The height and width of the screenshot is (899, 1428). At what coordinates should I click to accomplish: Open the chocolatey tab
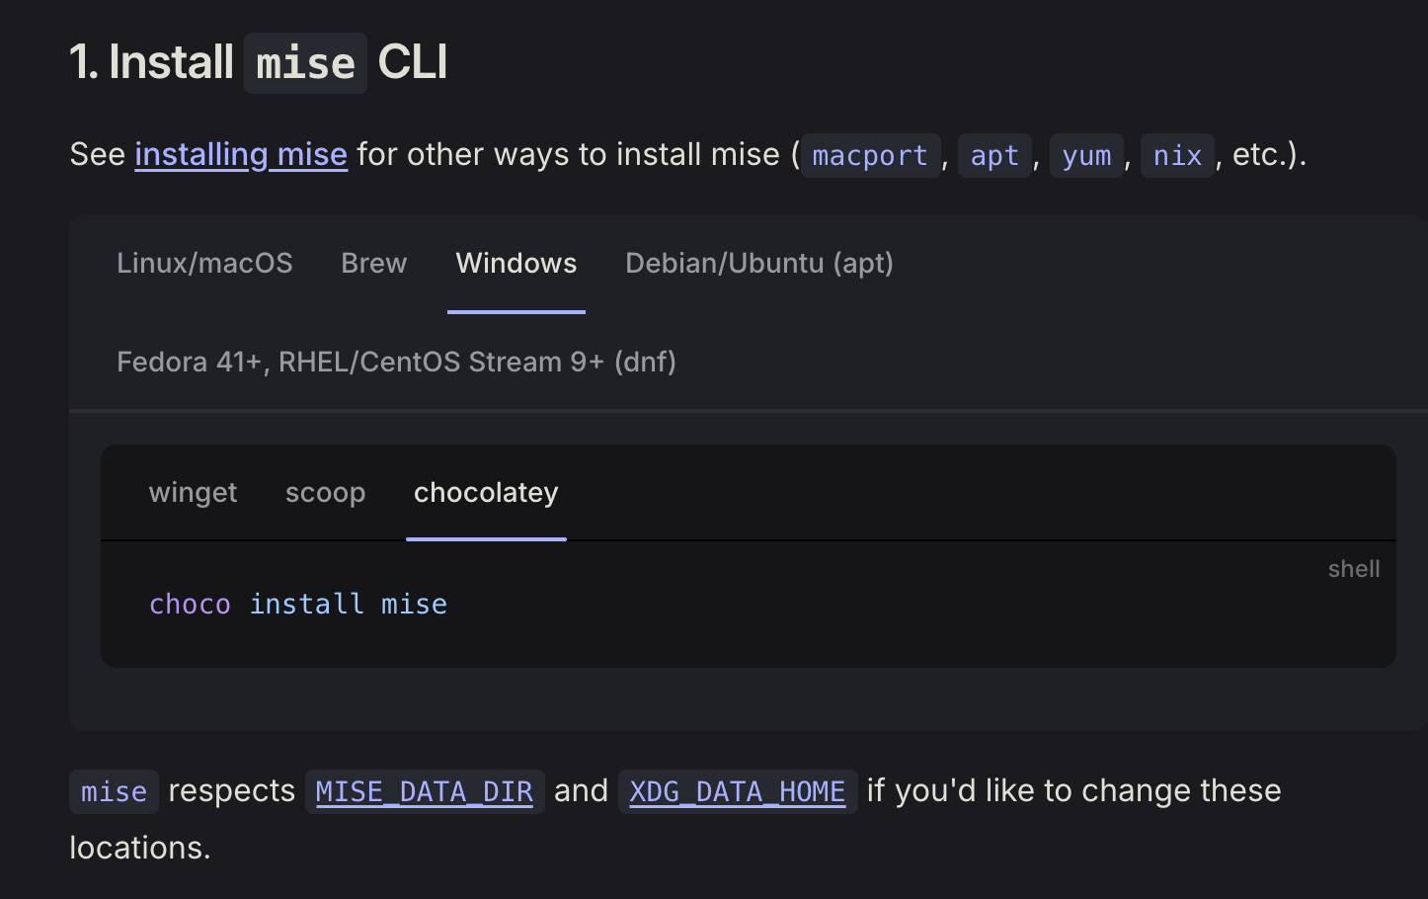(486, 493)
